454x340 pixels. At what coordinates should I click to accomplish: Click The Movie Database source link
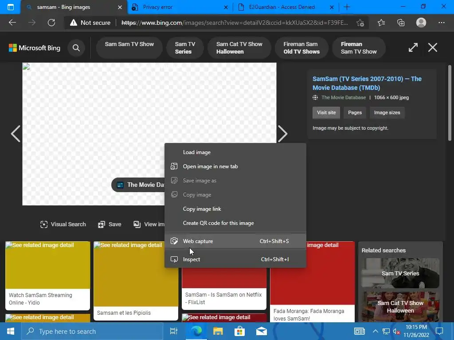point(344,97)
